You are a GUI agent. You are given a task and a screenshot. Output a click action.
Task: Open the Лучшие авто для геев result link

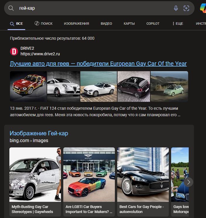coord(98,64)
